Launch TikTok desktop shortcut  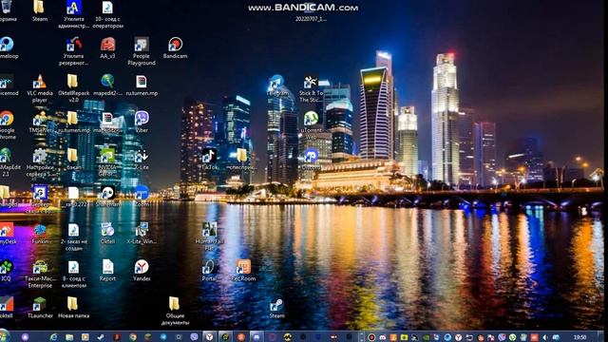point(209,160)
